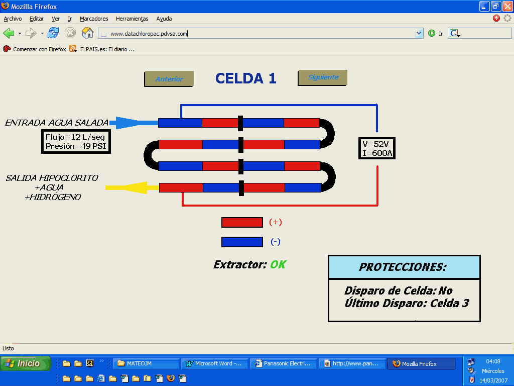Click the green Back arrow in the toolbar
Viewport: 514px width, 386px height.
[x=9, y=33]
